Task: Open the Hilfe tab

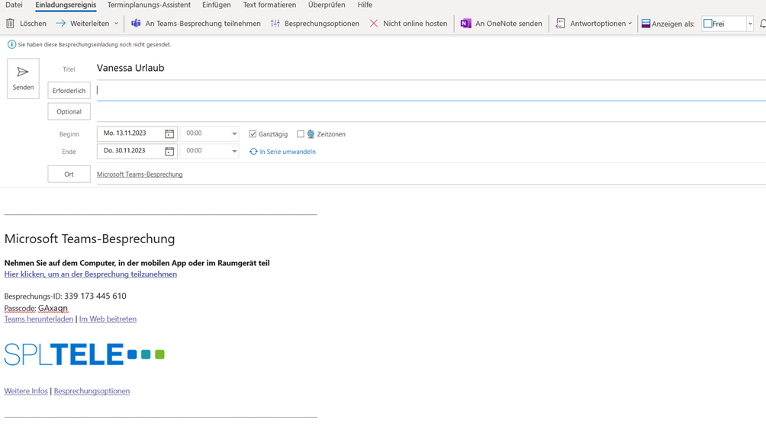Action: click(x=365, y=5)
